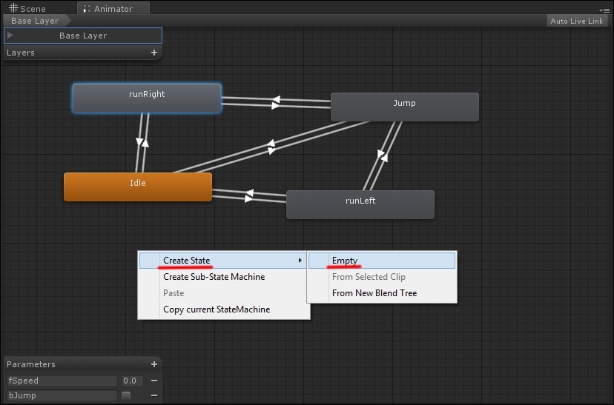Add a new parameter with plus icon
The width and height of the screenshot is (614, 405).
click(x=154, y=364)
